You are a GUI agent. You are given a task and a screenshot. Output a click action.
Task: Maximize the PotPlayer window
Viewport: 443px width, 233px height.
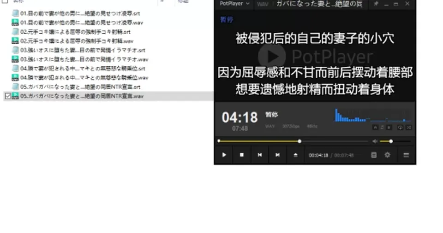[396, 4]
